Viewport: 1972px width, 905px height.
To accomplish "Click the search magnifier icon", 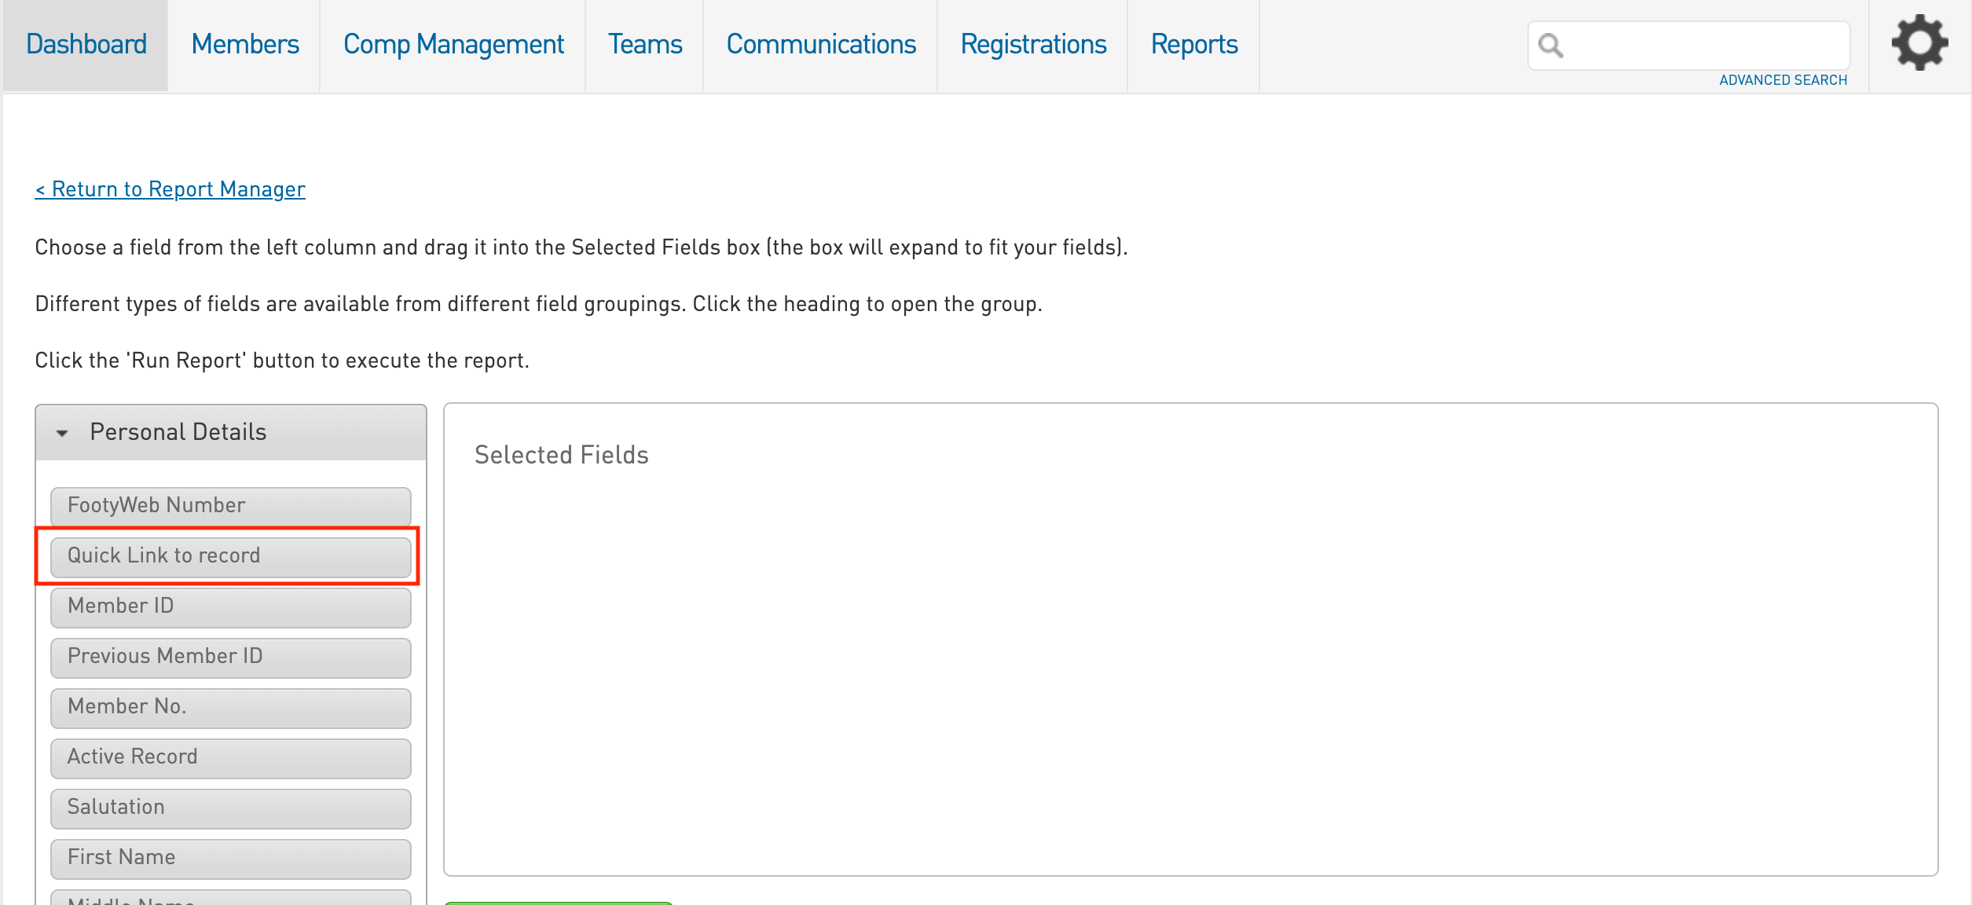I will point(1550,46).
